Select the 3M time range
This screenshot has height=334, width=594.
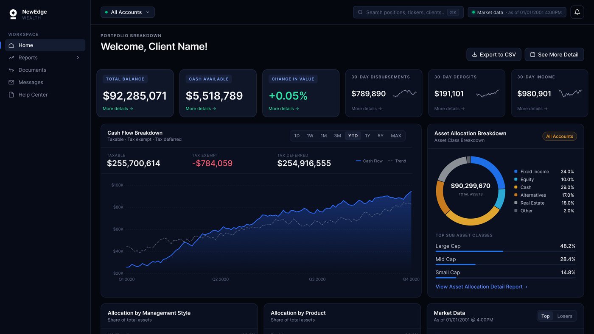337,136
